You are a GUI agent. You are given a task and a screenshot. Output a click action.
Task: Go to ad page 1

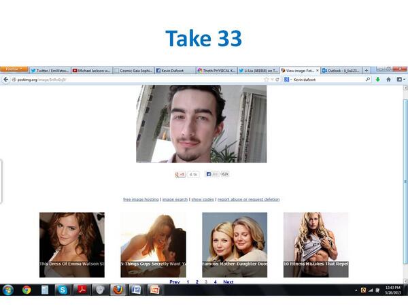tap(188, 282)
